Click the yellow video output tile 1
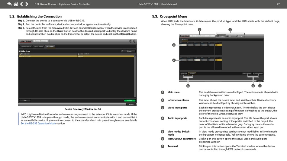This screenshot has width=287, height=161. 219,45
